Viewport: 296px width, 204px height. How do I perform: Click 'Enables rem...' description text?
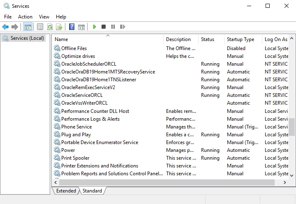[181, 111]
